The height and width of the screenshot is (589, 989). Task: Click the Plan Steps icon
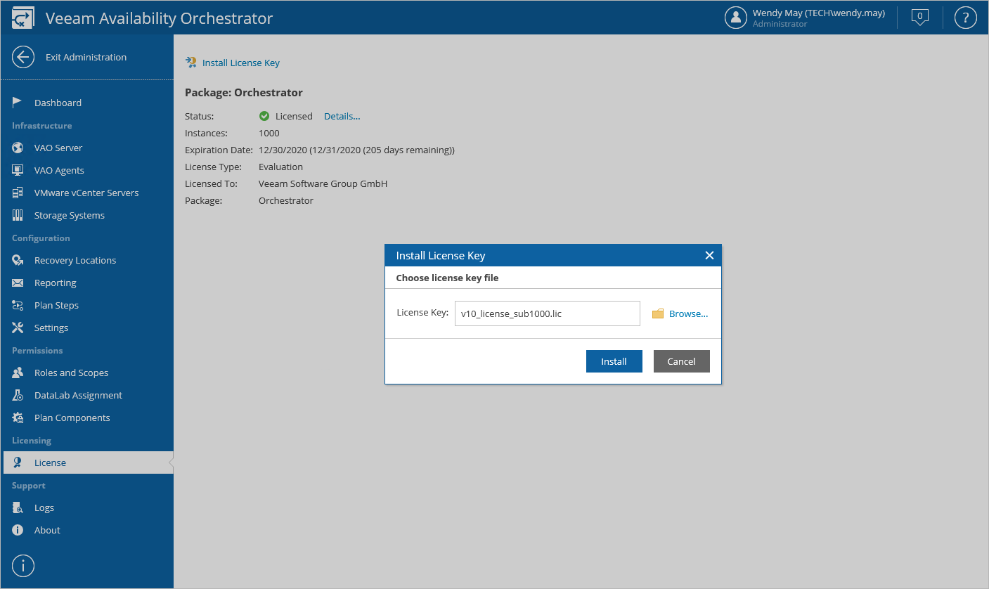point(18,305)
